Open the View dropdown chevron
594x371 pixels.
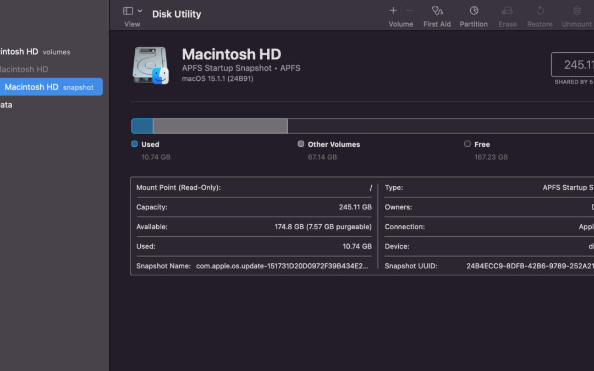coord(140,11)
